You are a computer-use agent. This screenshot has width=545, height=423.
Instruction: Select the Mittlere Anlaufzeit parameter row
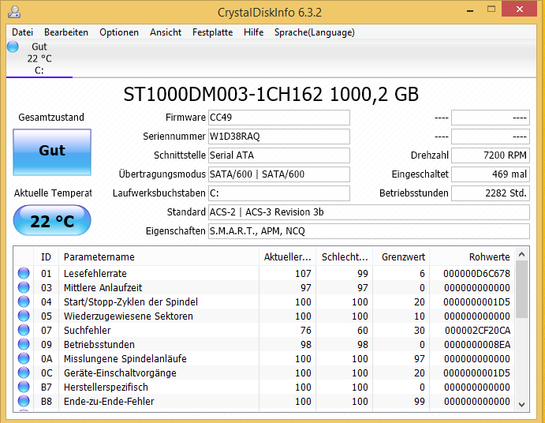265,288
